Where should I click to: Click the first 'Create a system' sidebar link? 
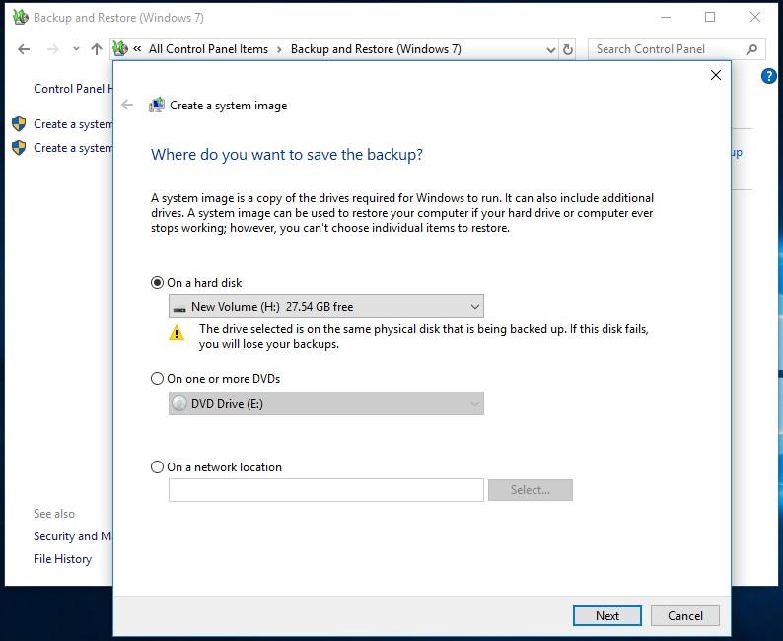(x=73, y=124)
